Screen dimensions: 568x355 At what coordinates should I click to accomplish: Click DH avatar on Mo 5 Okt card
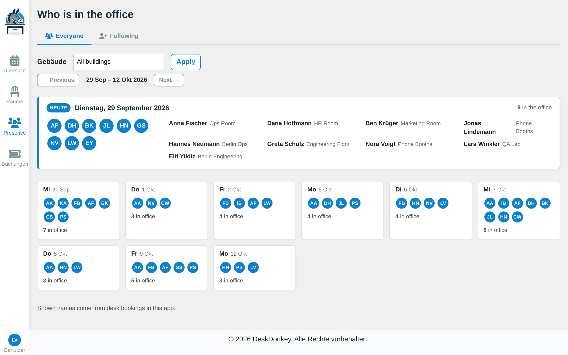click(327, 203)
